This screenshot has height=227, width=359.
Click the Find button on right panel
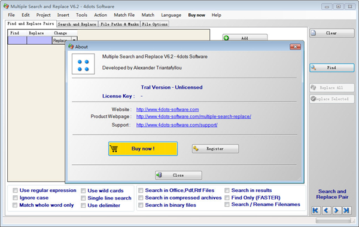click(331, 68)
